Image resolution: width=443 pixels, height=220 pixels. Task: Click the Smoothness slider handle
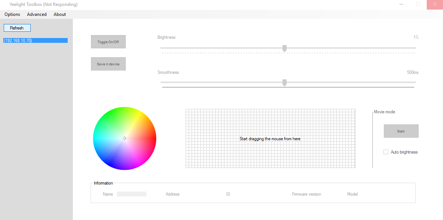click(x=284, y=83)
